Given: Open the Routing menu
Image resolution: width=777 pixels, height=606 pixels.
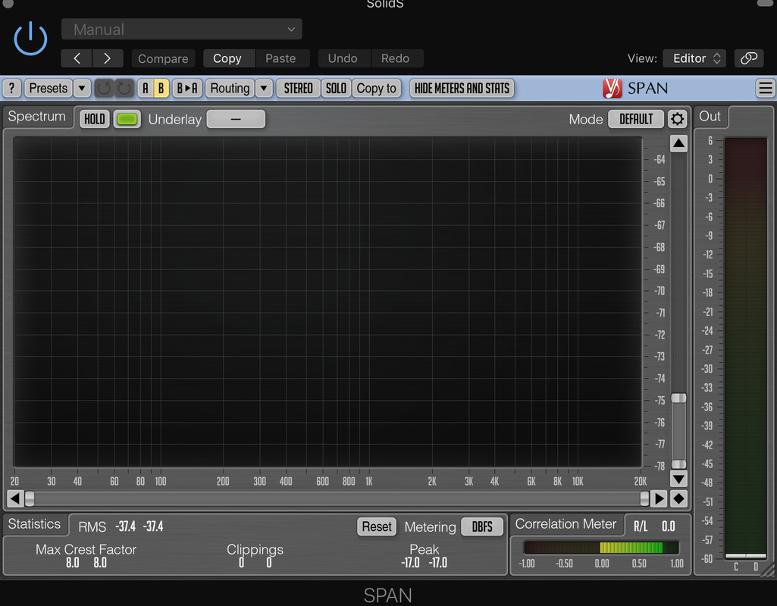Looking at the screenshot, I should (230, 89).
